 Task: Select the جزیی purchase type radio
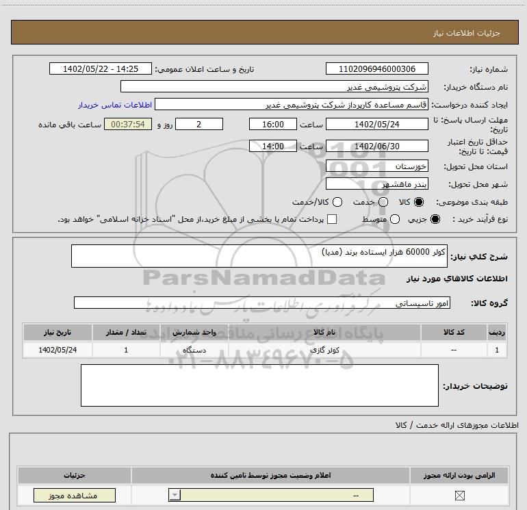click(x=435, y=219)
